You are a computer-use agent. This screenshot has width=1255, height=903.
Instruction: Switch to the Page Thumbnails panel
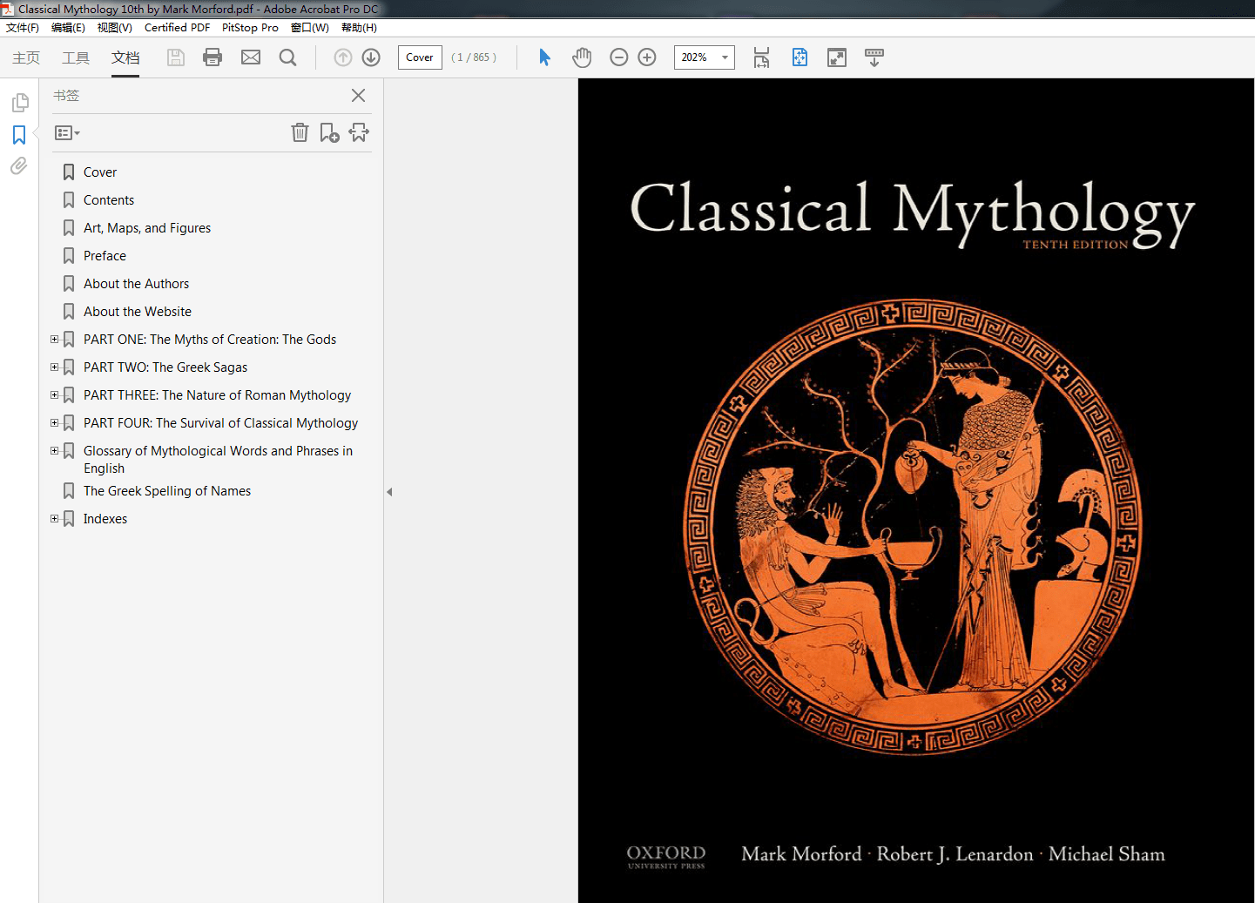(x=20, y=103)
